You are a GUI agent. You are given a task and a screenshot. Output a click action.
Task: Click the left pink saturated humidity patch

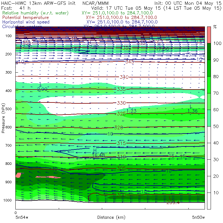(x=18, y=175)
